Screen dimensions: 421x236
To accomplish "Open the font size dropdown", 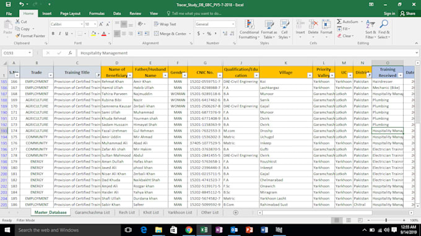I will pos(95,24).
